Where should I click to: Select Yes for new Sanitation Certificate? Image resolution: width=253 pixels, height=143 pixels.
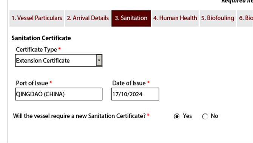[177, 116]
